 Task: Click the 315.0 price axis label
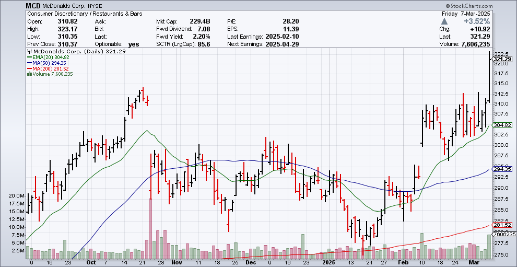coord(502,83)
